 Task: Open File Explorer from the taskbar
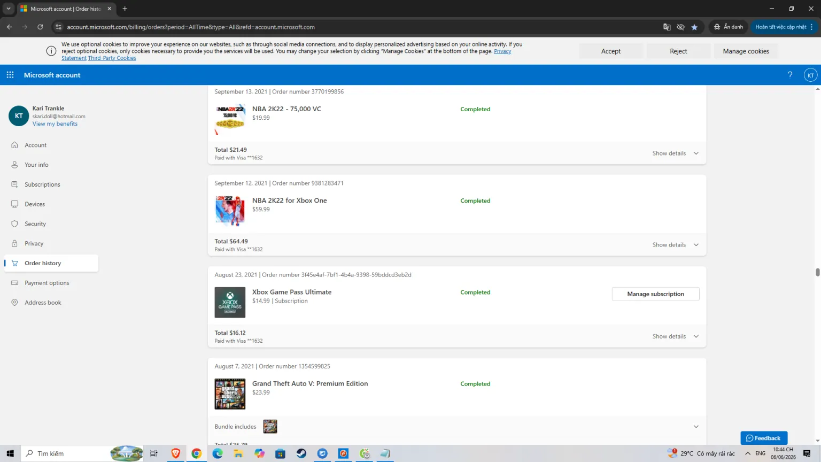coord(238,453)
